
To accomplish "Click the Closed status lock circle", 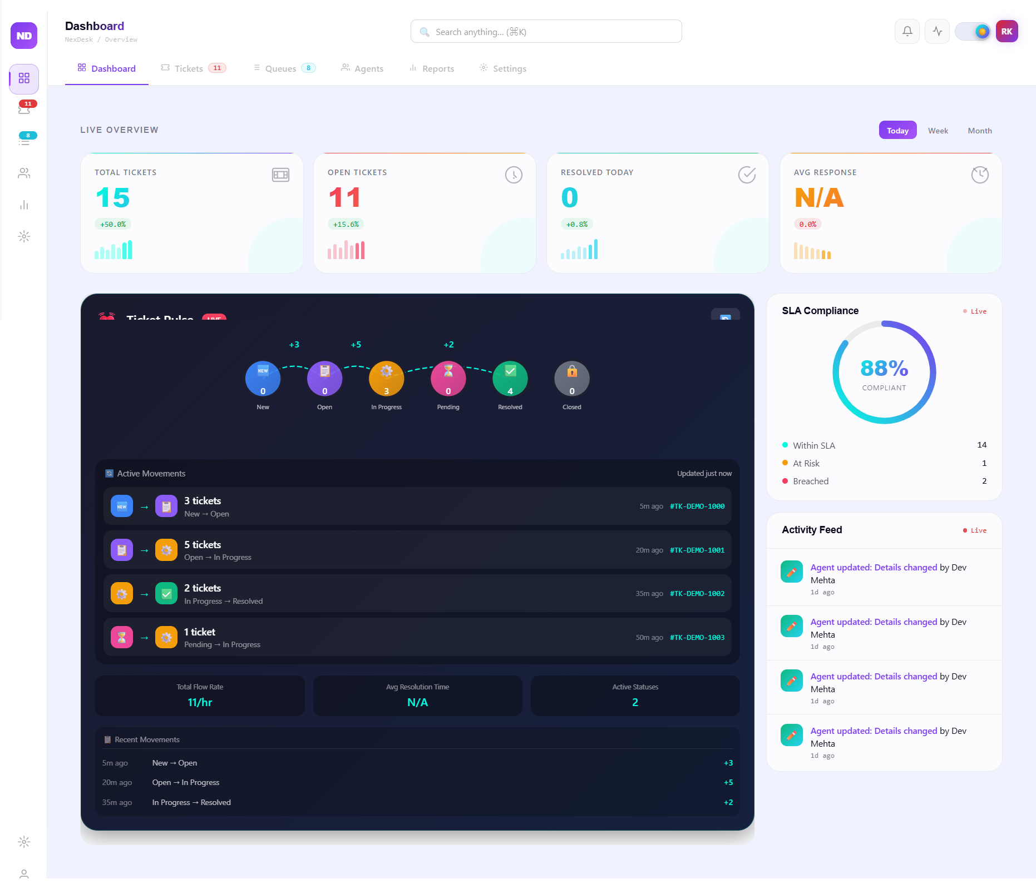I will tap(571, 378).
